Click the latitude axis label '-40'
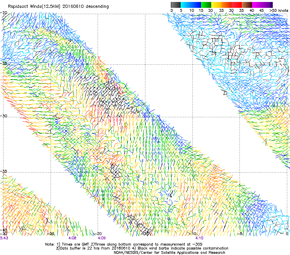 [x=4, y=230]
